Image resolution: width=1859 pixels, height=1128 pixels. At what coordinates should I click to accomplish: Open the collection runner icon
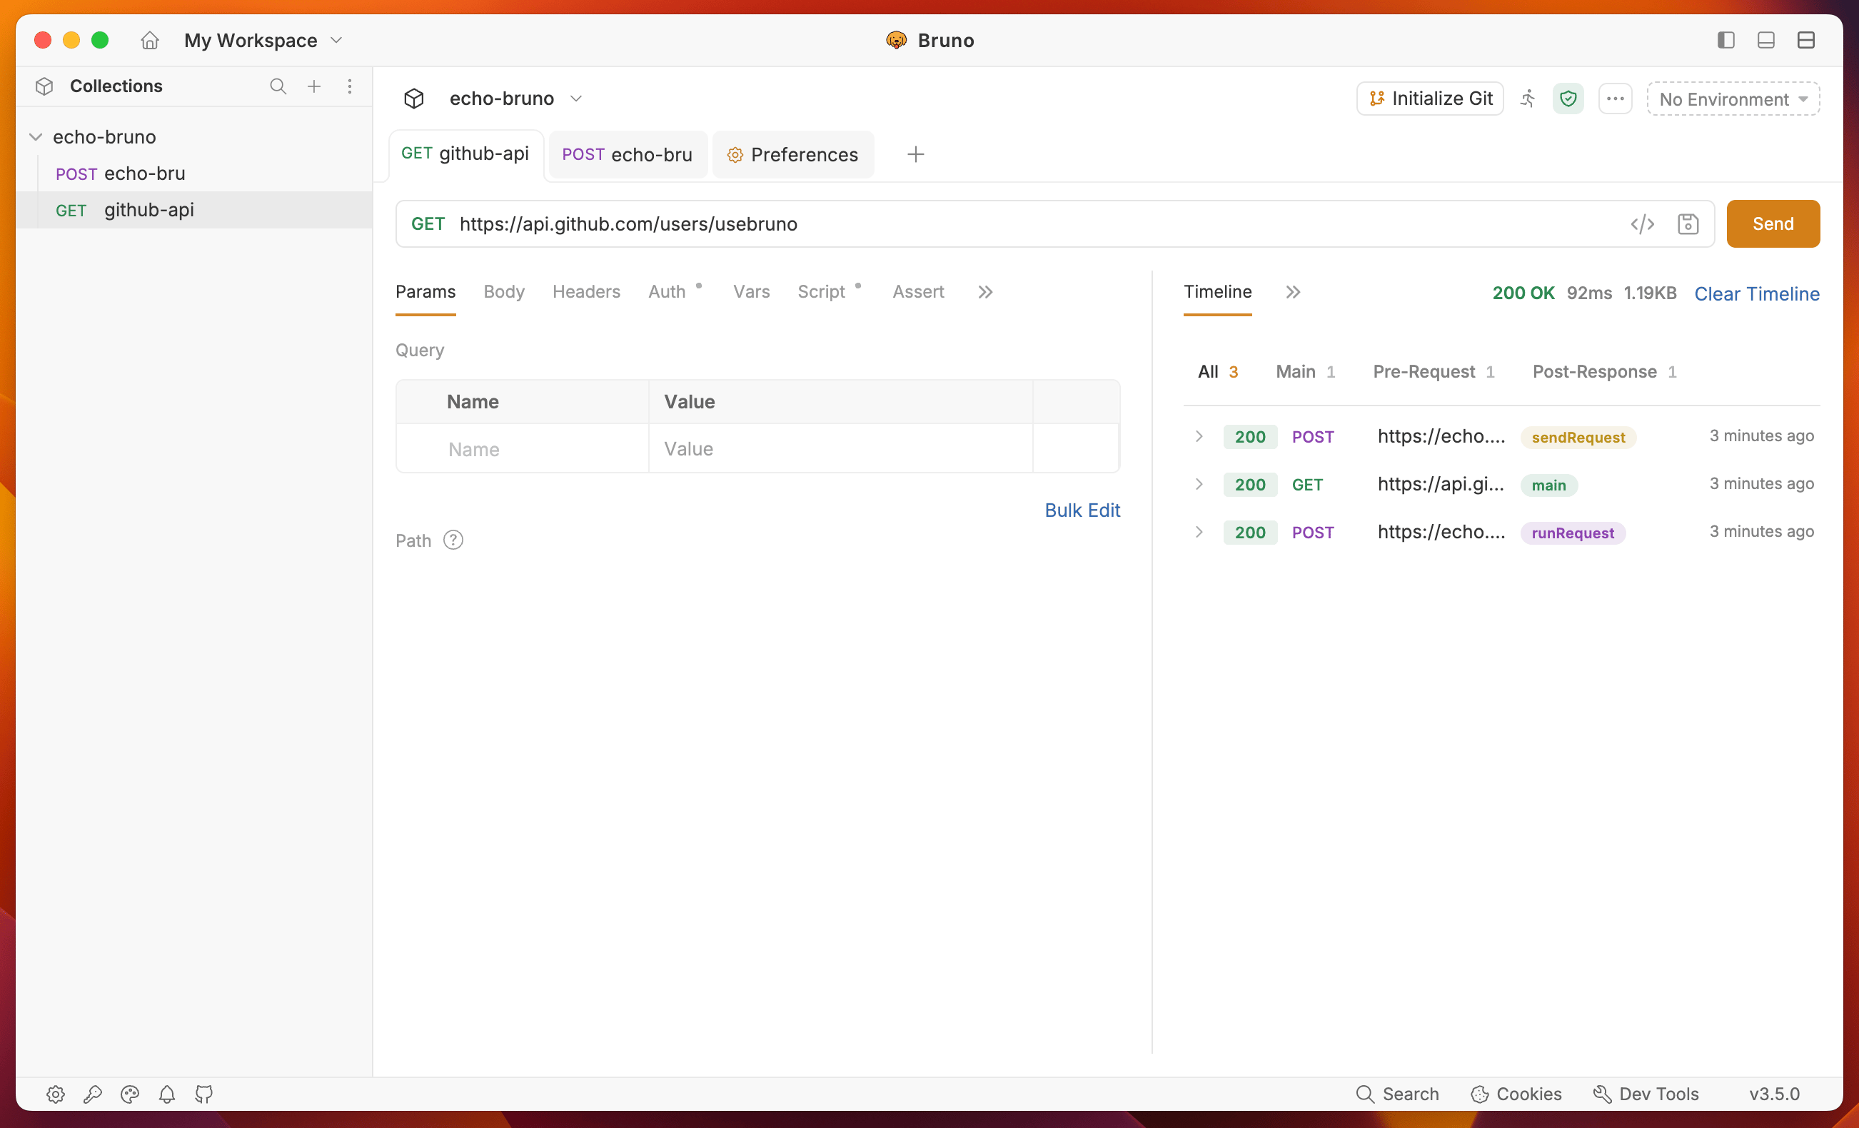[1528, 98]
